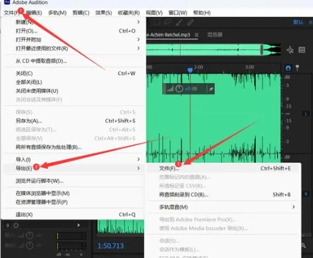Click the 3:00 mark on the time ruler
The image size is (313, 258).
click(249, 67)
